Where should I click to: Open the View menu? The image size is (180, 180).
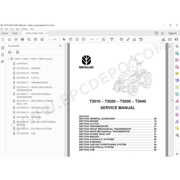12,29
